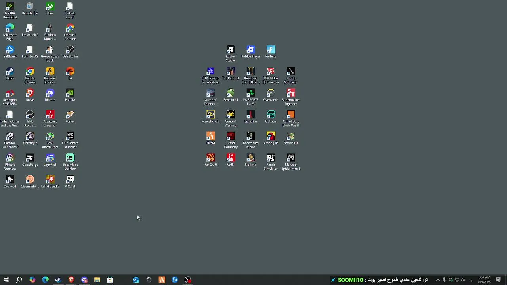Select the Frostpunk 2 desktop icon
The height and width of the screenshot is (285, 507).
click(30, 30)
